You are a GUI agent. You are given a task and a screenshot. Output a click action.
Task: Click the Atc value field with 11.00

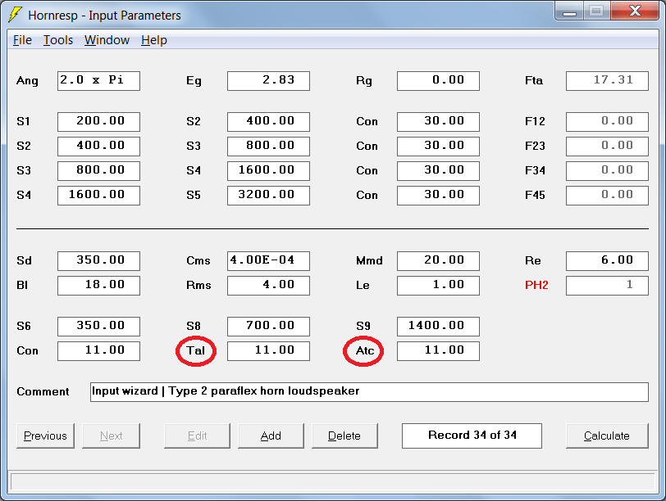tap(438, 350)
